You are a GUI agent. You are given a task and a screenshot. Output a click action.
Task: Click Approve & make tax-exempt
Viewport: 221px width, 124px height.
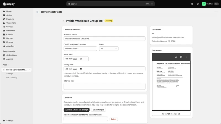tap(77, 110)
